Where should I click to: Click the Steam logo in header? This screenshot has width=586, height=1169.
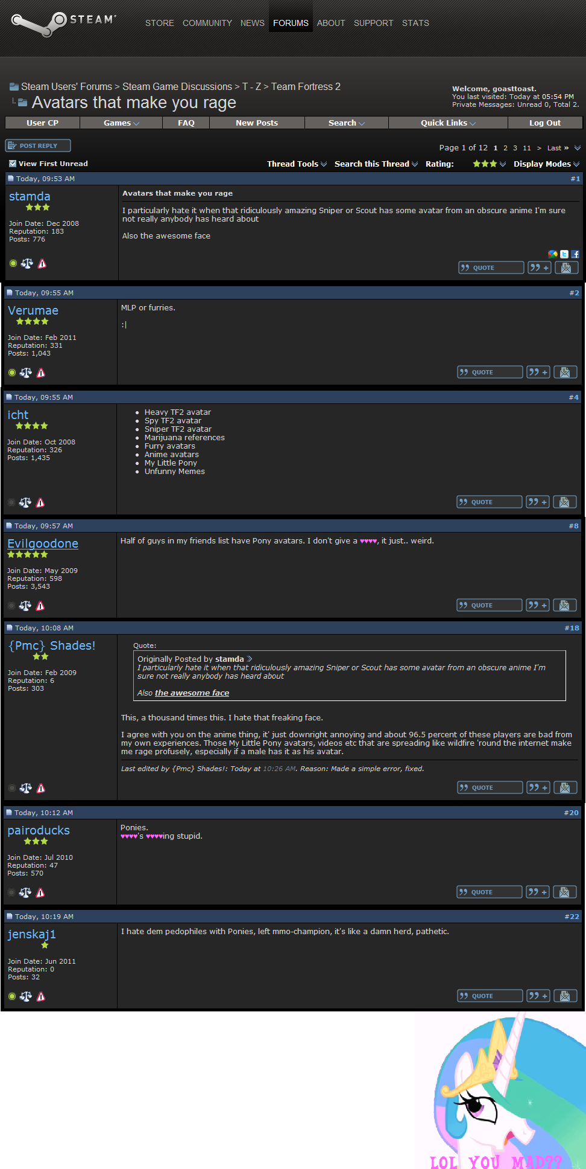coord(64,23)
